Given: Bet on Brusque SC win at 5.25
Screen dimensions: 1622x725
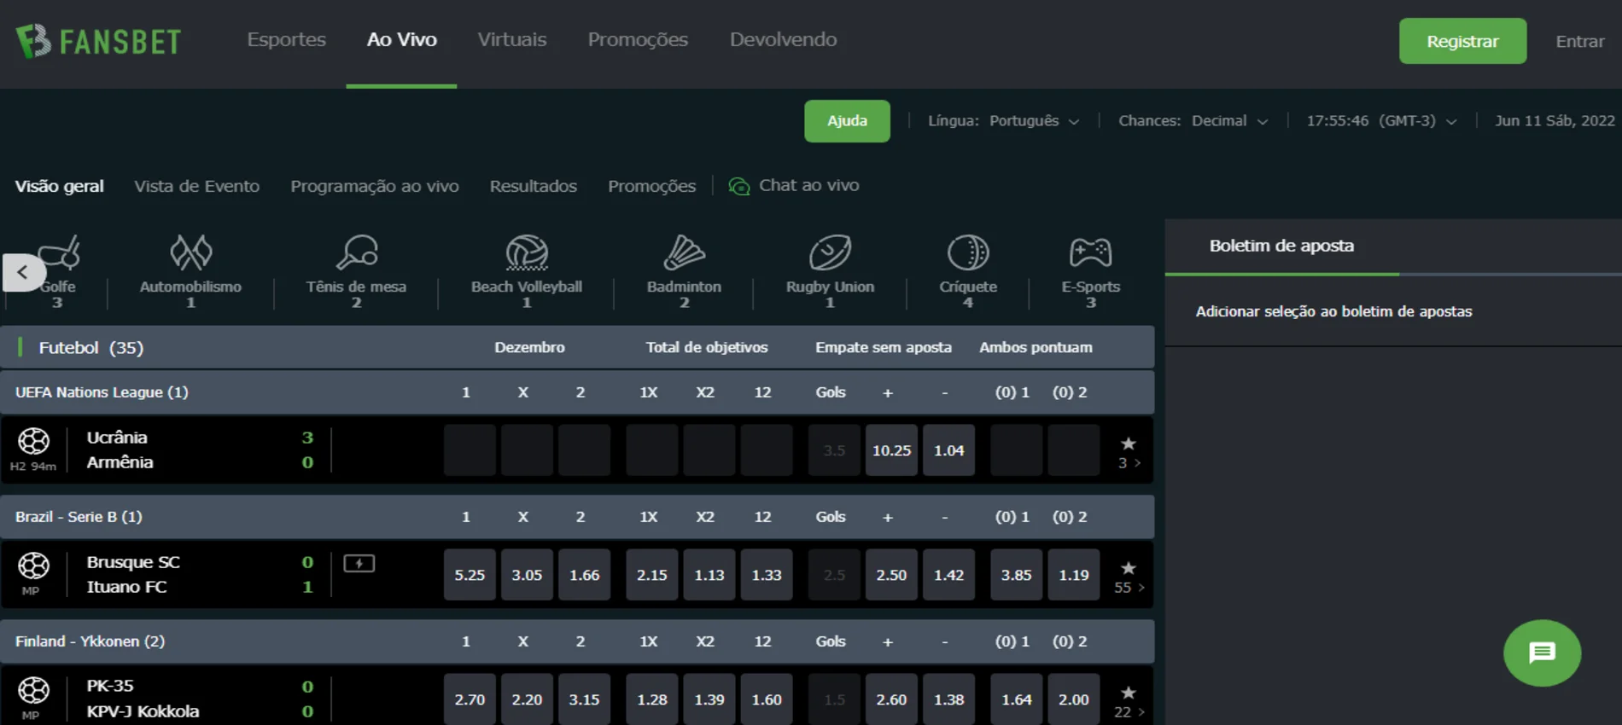Looking at the screenshot, I should pos(470,575).
